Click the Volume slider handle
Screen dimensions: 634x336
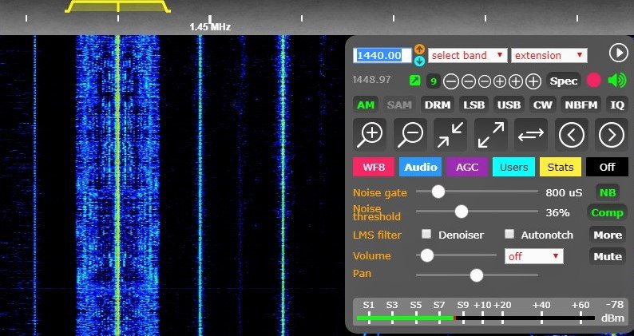(427, 255)
